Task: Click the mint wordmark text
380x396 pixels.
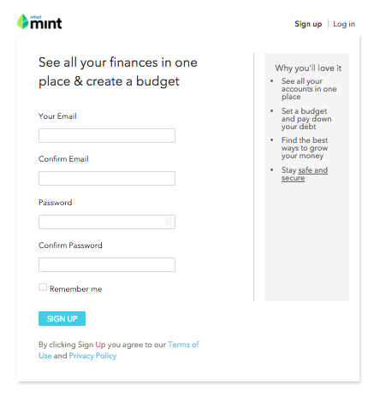Action: click(x=45, y=23)
